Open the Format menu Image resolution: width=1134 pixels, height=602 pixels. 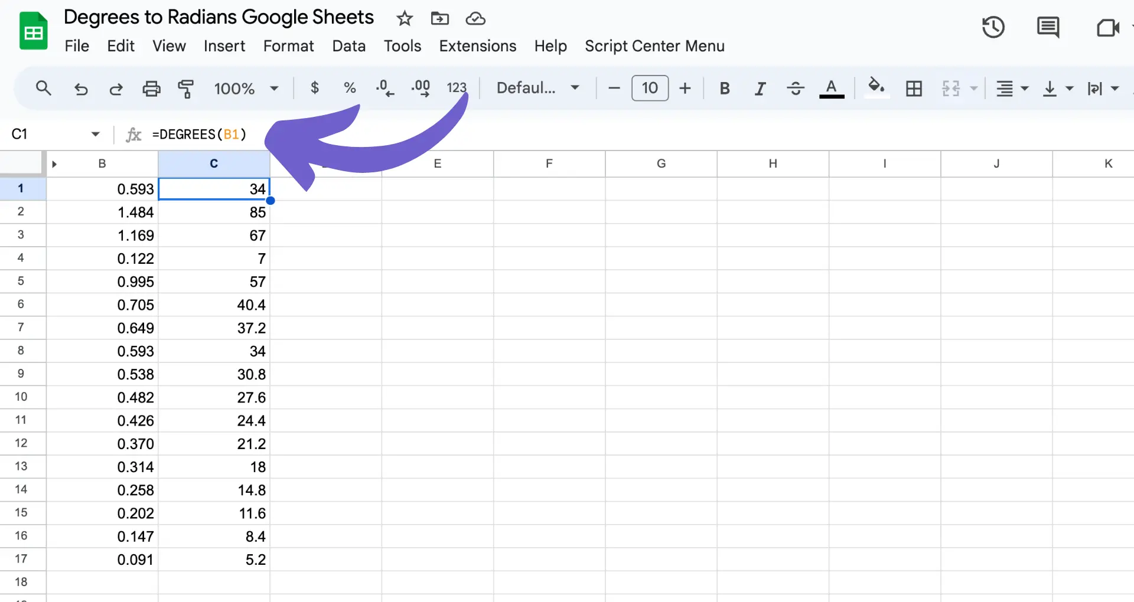click(x=288, y=46)
